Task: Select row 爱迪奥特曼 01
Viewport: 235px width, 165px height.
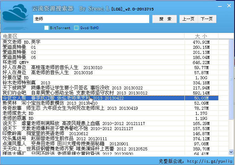Action: [110, 47]
